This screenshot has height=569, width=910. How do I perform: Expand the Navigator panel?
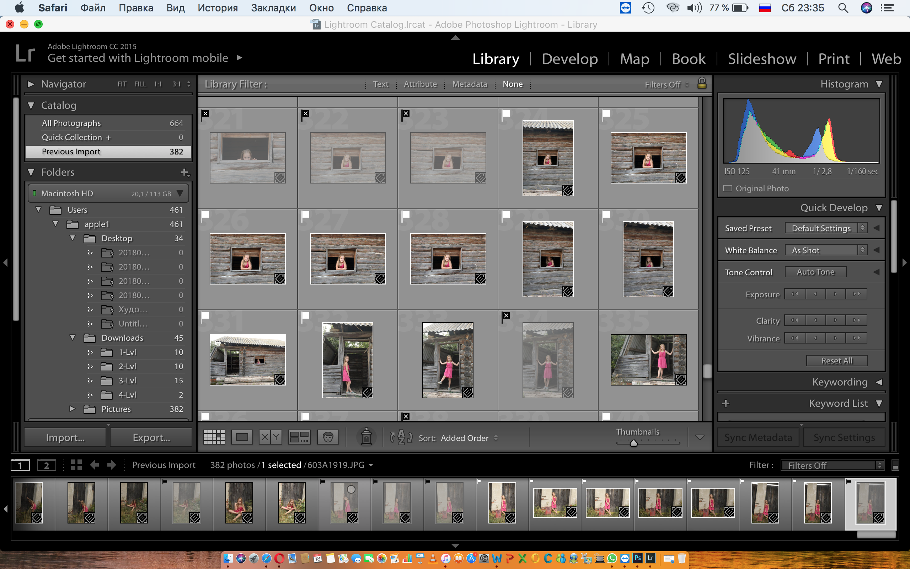tap(31, 84)
